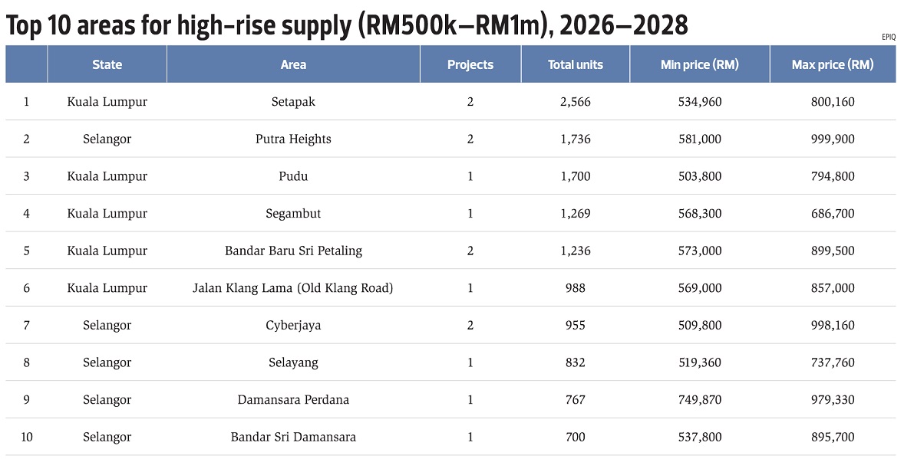Select the 999,900 max price value
The width and height of the screenshot is (904, 459).
click(833, 139)
